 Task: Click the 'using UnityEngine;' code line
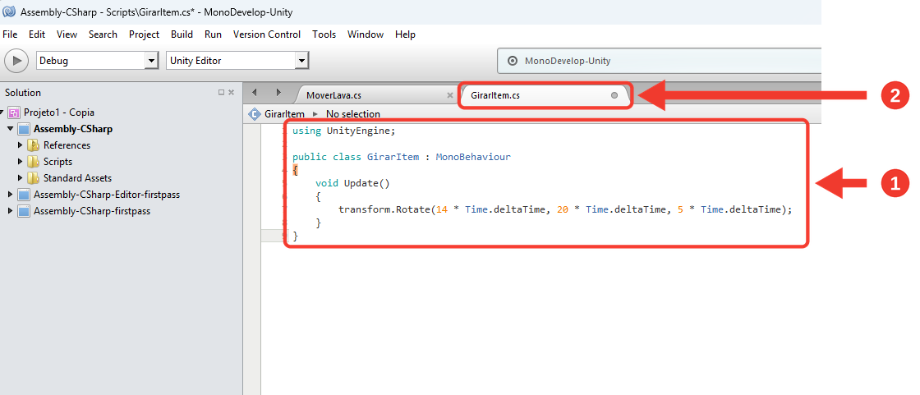tap(344, 131)
